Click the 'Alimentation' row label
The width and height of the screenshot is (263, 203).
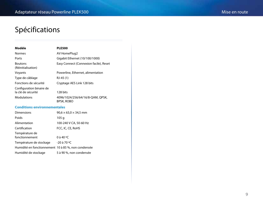(24, 123)
